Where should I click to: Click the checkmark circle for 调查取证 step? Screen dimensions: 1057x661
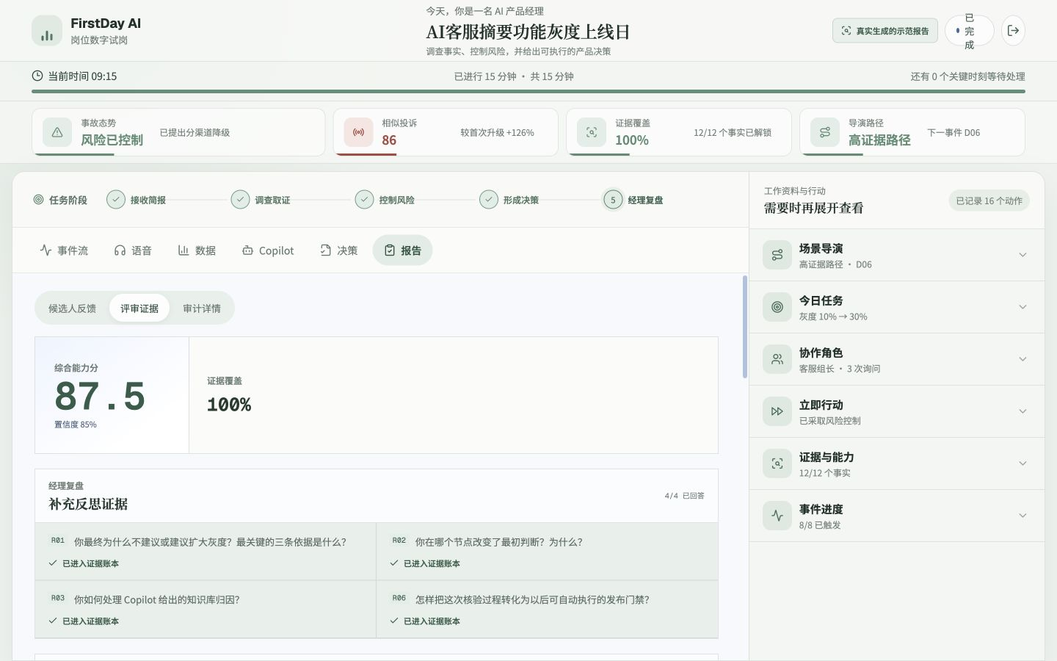pyautogui.click(x=240, y=200)
